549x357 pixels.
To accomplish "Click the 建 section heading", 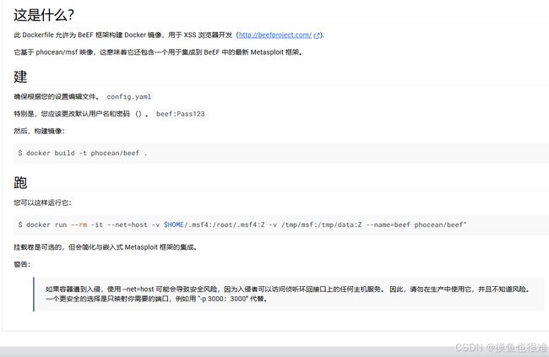I will click(x=20, y=77).
